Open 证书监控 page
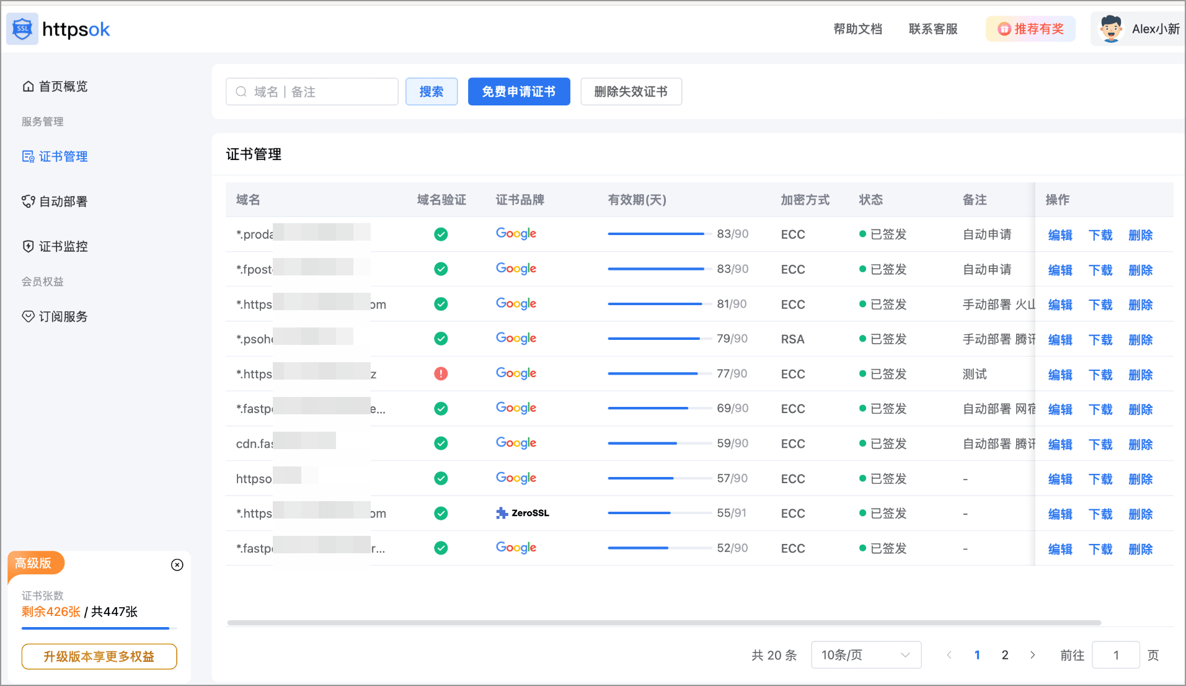 tap(55, 246)
